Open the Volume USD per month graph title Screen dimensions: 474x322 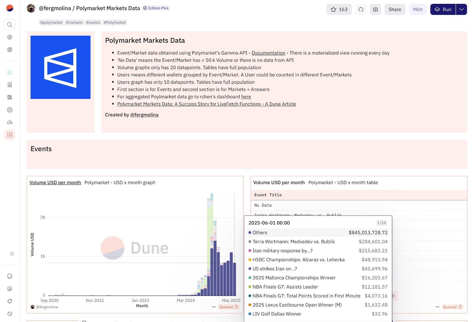click(x=55, y=183)
